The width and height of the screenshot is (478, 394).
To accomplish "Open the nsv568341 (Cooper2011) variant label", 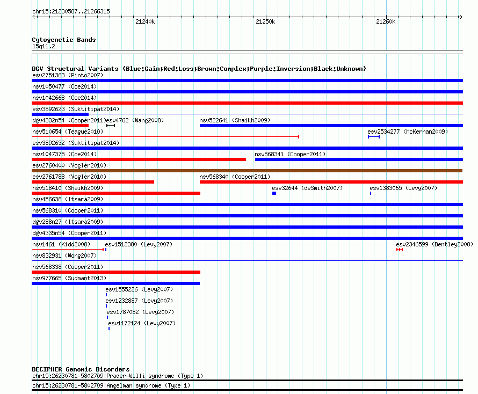I will 290,154.
